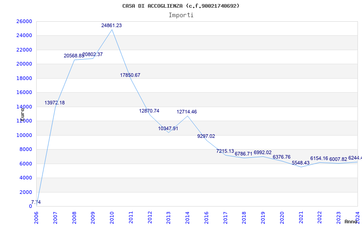Click the data label 9297.02
The image size is (362, 226).
pyautogui.click(x=206, y=137)
